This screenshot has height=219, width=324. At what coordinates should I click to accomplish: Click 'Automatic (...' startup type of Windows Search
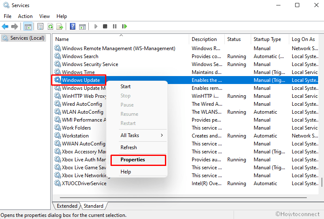[269, 56]
